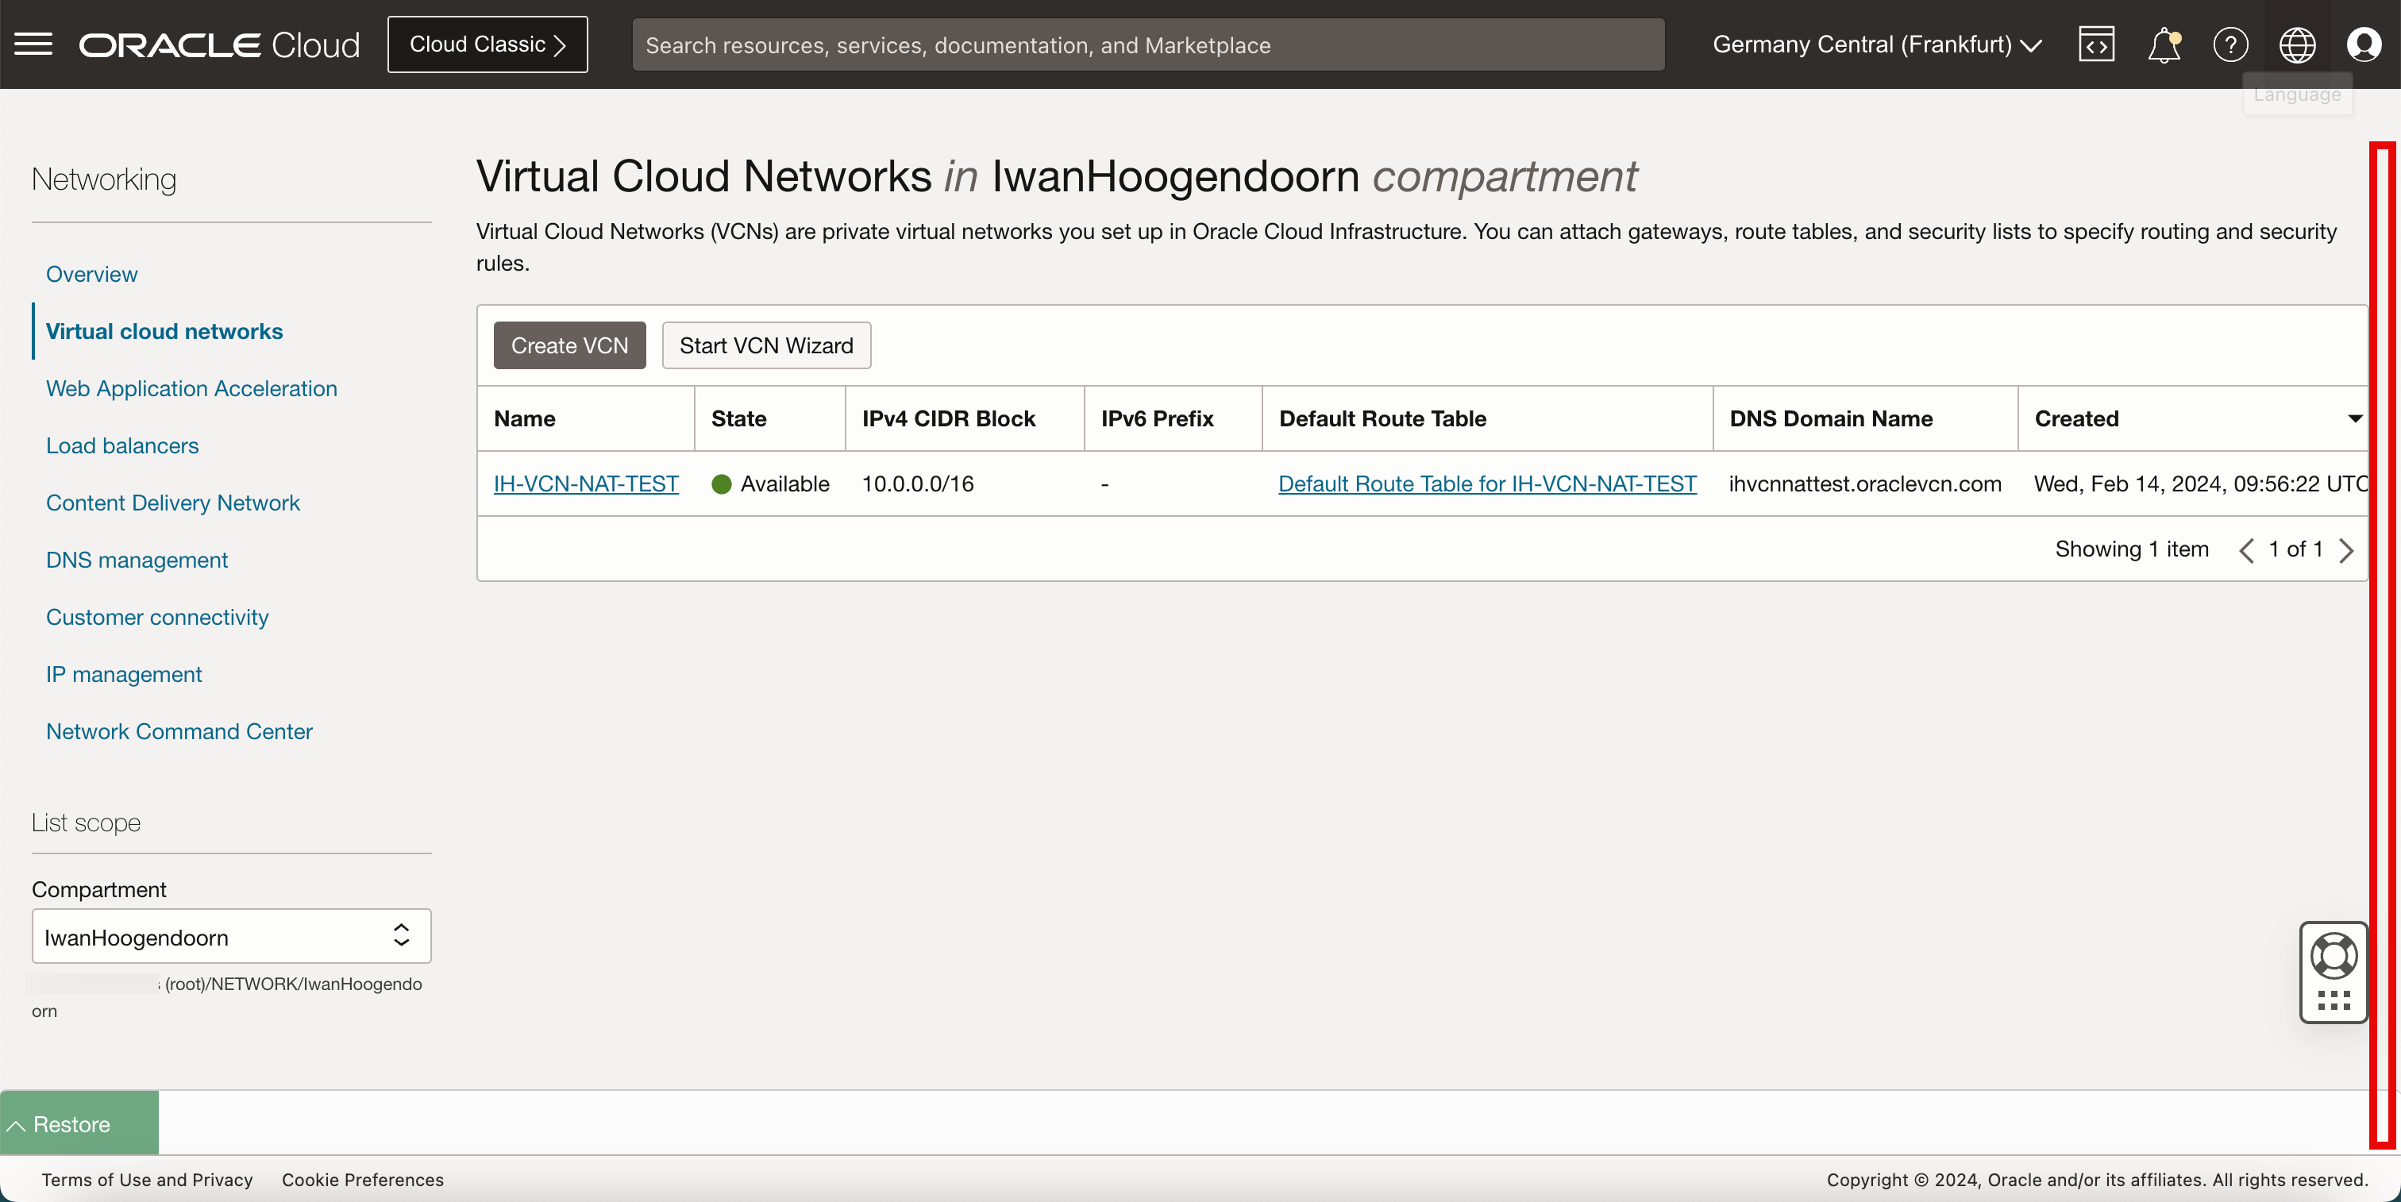Click the help question mark icon
Image resolution: width=2401 pixels, height=1202 pixels.
click(2230, 44)
